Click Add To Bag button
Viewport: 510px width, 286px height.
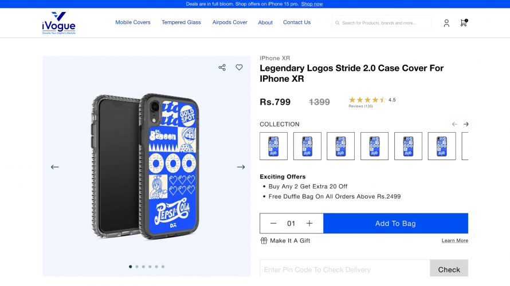point(395,224)
